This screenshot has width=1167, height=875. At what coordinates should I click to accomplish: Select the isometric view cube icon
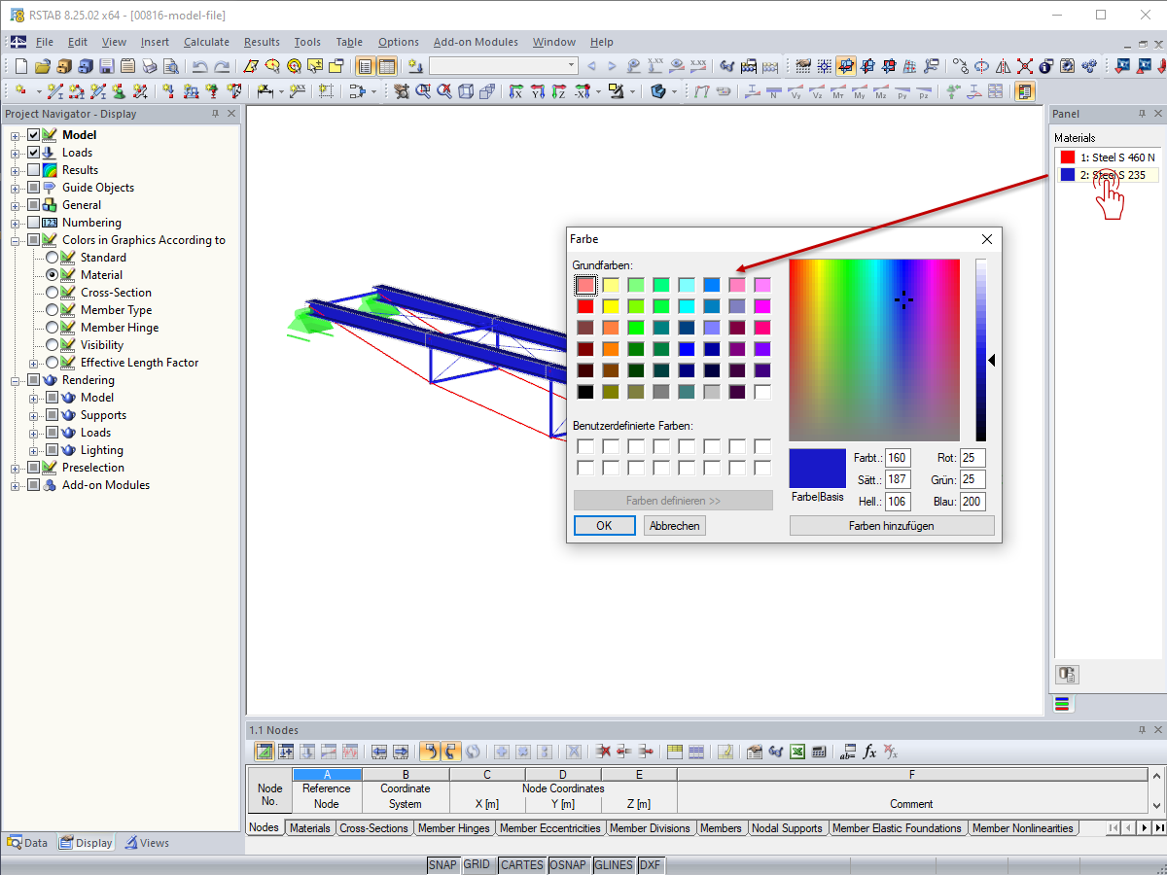coord(465,91)
